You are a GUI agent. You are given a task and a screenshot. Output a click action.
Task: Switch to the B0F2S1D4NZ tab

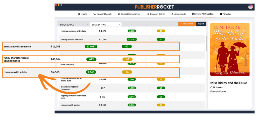[x=67, y=25]
